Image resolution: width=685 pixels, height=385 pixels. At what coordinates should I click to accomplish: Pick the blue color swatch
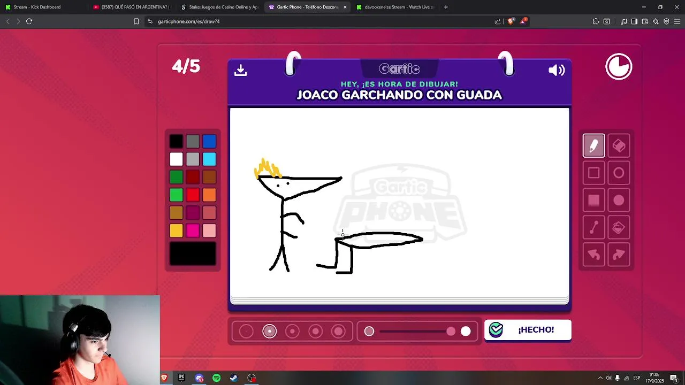coord(209,141)
